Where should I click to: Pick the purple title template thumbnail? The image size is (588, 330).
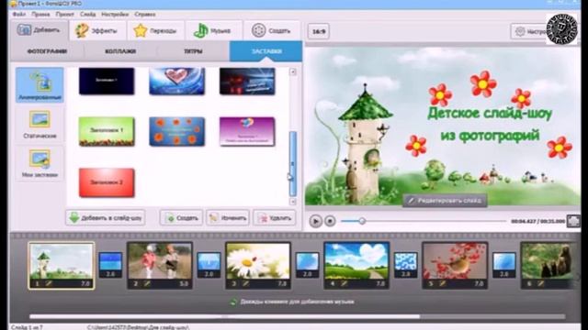point(247,131)
